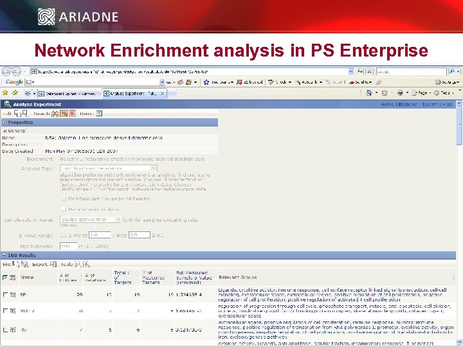The image size is (463, 347).
Task: Click the Home link in page header
Action: click(387, 105)
